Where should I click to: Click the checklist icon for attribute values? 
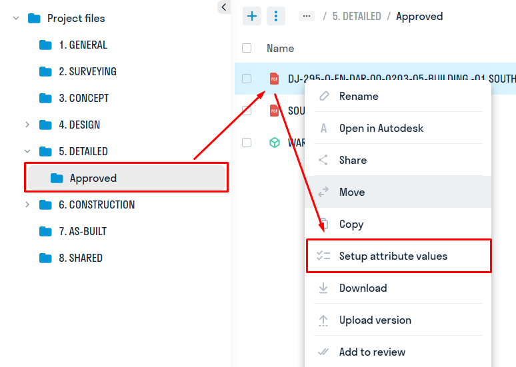click(323, 256)
